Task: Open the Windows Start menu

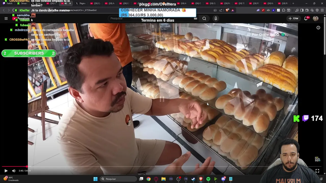Action: (x=95, y=179)
